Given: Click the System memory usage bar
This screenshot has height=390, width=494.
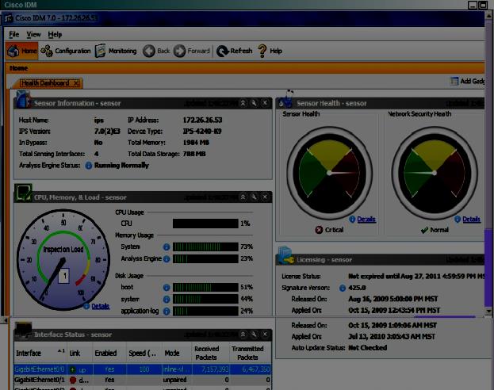Looking at the screenshot, I should (x=205, y=247).
